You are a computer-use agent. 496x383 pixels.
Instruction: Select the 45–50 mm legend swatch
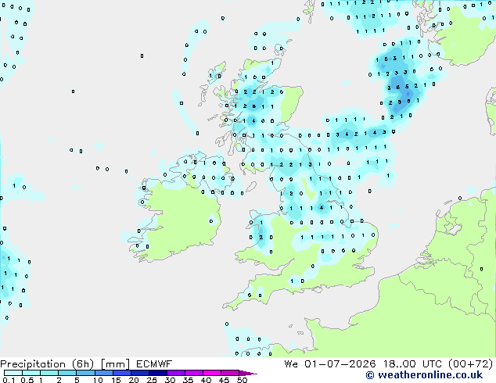tap(230, 373)
